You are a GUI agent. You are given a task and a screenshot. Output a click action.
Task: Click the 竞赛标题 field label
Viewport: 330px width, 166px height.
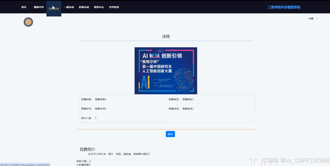tap(86, 99)
